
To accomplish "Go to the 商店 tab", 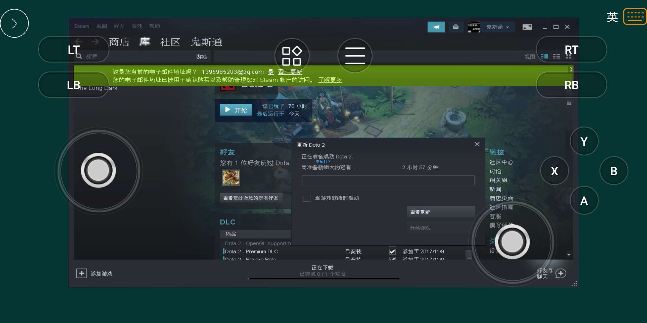I will [119, 42].
